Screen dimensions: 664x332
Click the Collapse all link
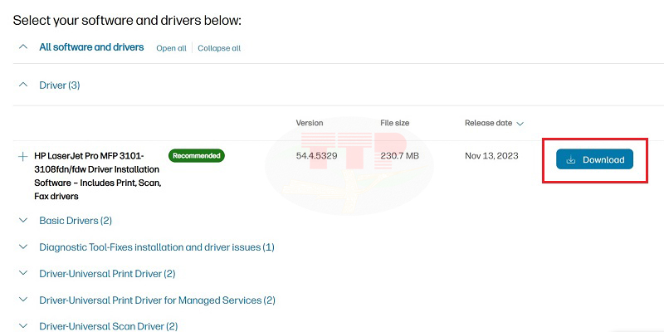(219, 48)
